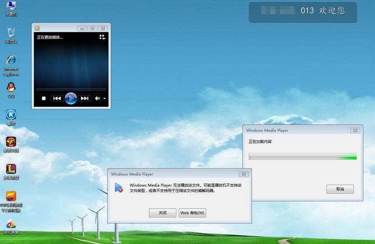This screenshot has width=375, height=244.
Task: Click the Web 帮助(W) button
Action: 192,213
